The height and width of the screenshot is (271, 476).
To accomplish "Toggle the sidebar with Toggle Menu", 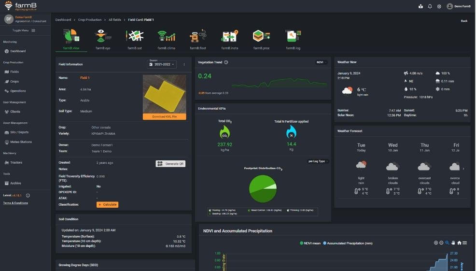I will [24, 30].
